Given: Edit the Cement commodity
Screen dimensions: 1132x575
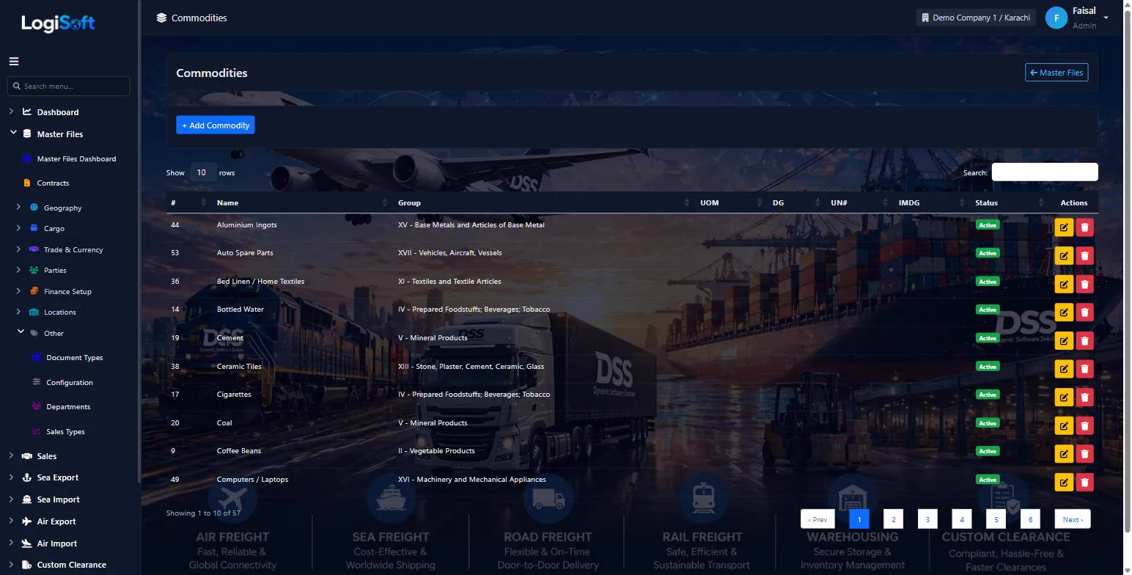Looking at the screenshot, I should 1064,340.
